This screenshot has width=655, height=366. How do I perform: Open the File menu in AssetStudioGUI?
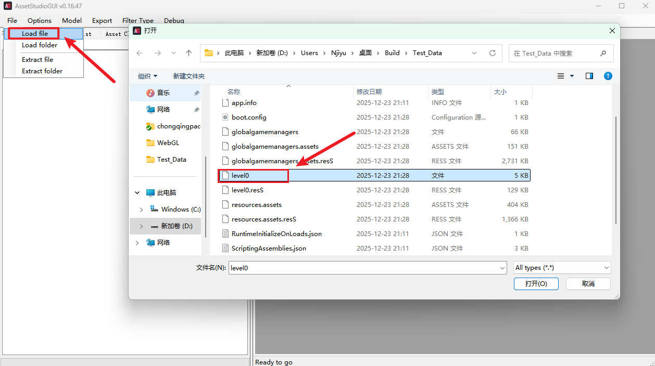pyautogui.click(x=12, y=21)
